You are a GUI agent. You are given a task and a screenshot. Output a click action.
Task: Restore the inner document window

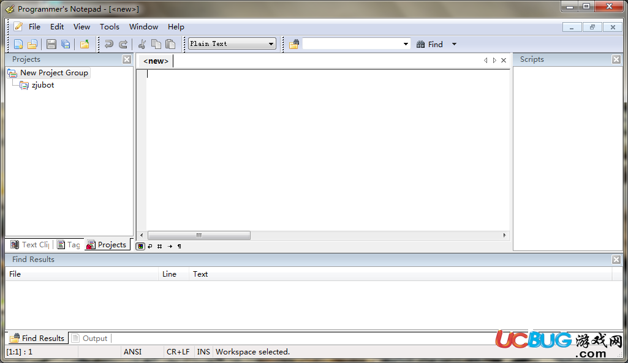[592, 27]
